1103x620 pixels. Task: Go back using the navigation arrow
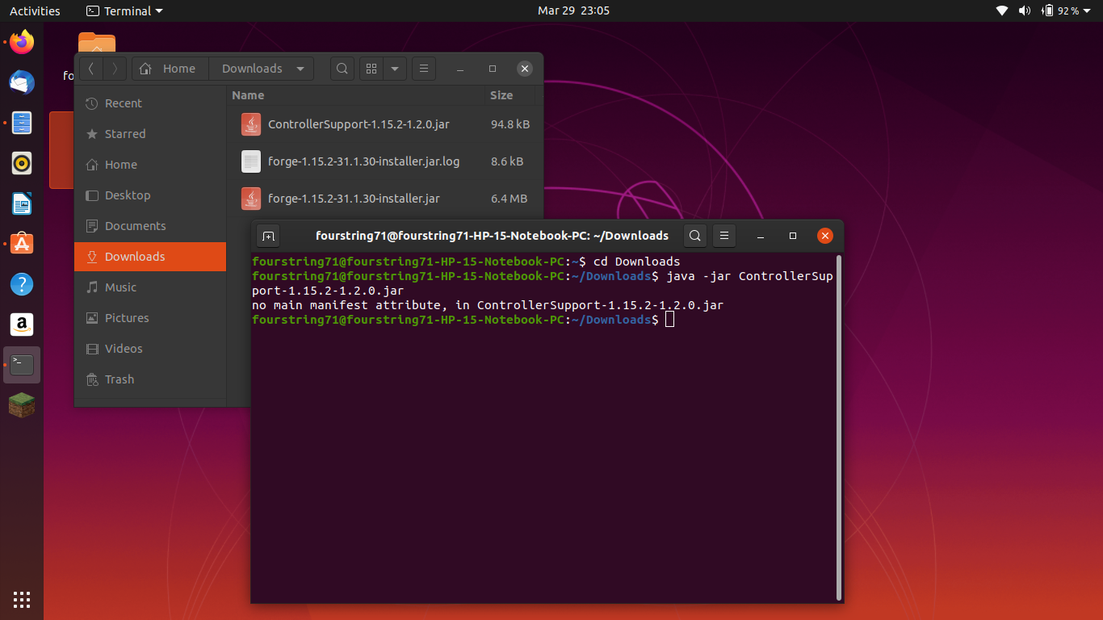[x=91, y=69]
